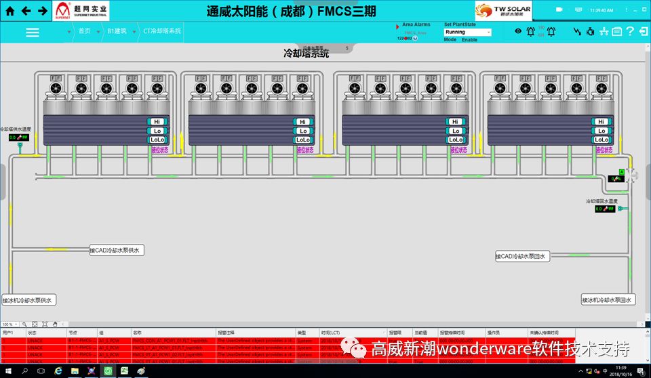
Task: Select the 首页 breadcrumb
Action: point(84,31)
